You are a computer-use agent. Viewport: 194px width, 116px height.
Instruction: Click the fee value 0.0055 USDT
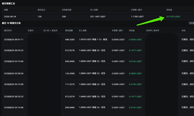[x=118, y=39]
